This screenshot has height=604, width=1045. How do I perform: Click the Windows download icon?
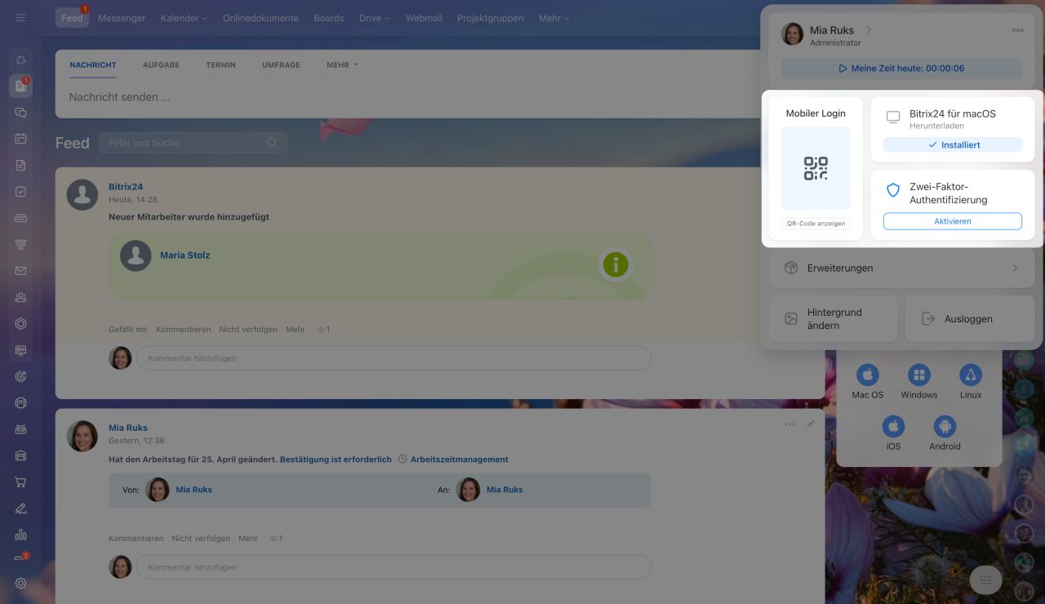pos(919,375)
